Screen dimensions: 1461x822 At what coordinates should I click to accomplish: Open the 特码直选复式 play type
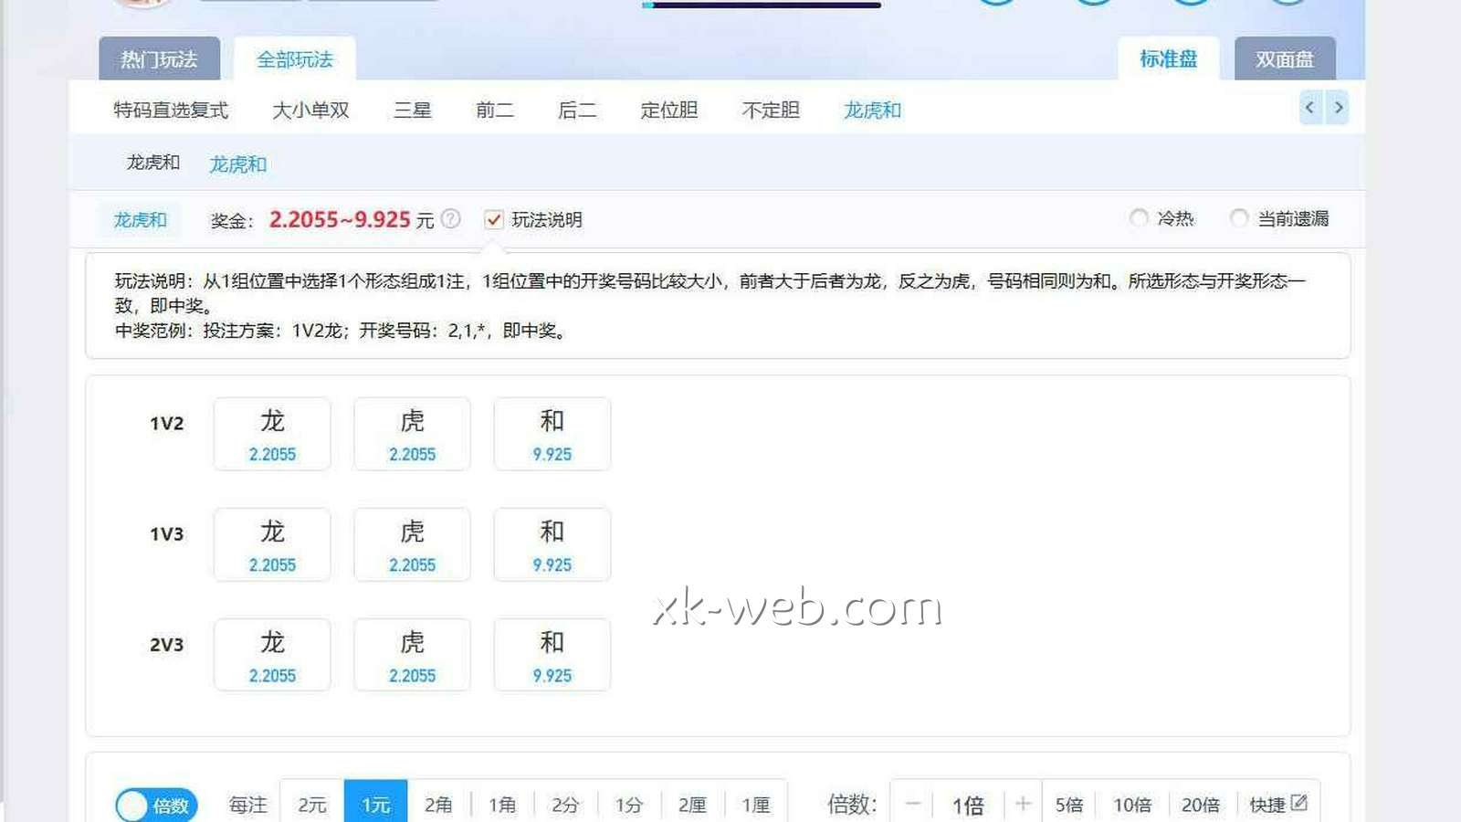click(x=171, y=111)
